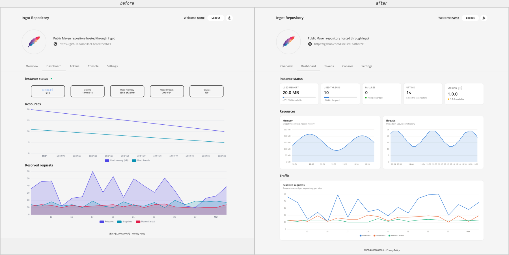Open the 'name' profile link, before panel

click(201, 18)
